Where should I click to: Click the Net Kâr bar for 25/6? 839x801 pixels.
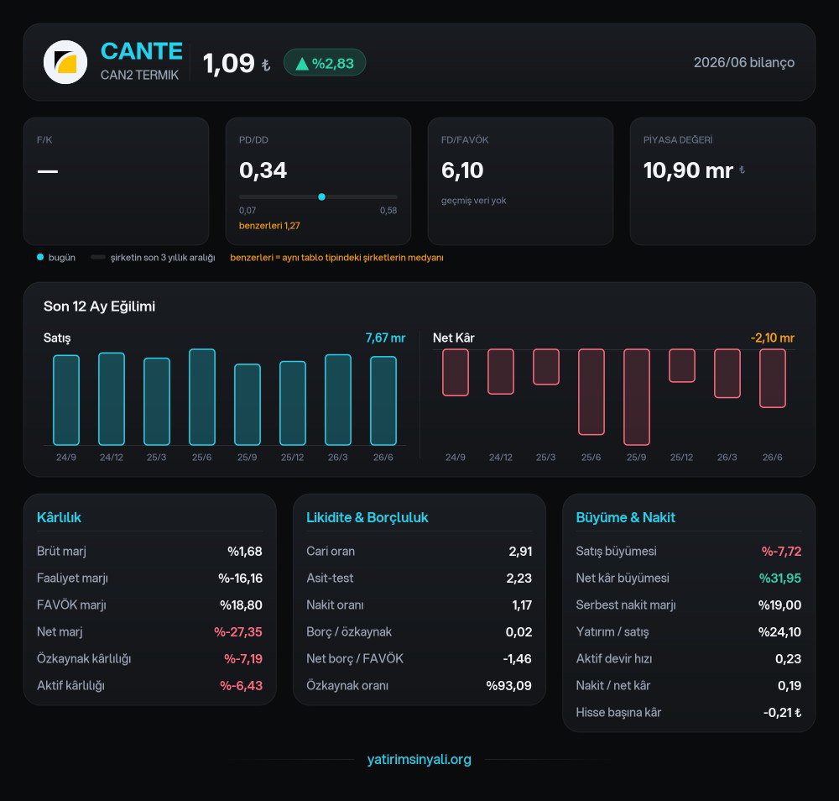point(591,392)
